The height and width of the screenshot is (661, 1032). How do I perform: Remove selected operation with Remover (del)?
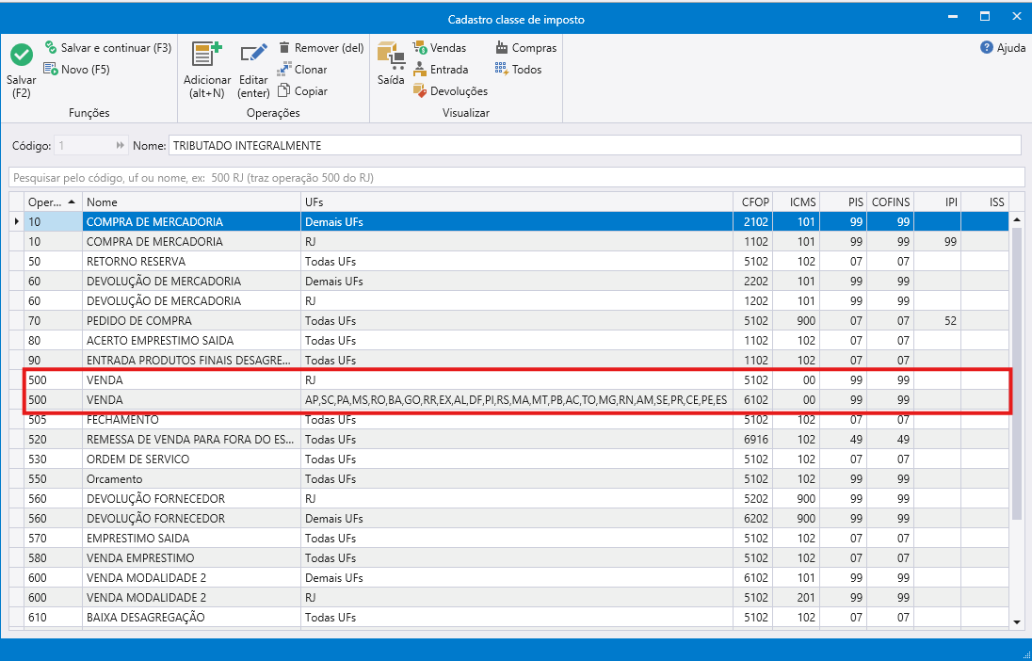(321, 47)
